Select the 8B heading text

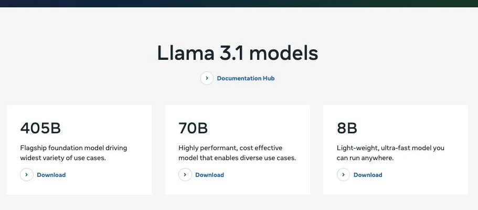(347, 128)
